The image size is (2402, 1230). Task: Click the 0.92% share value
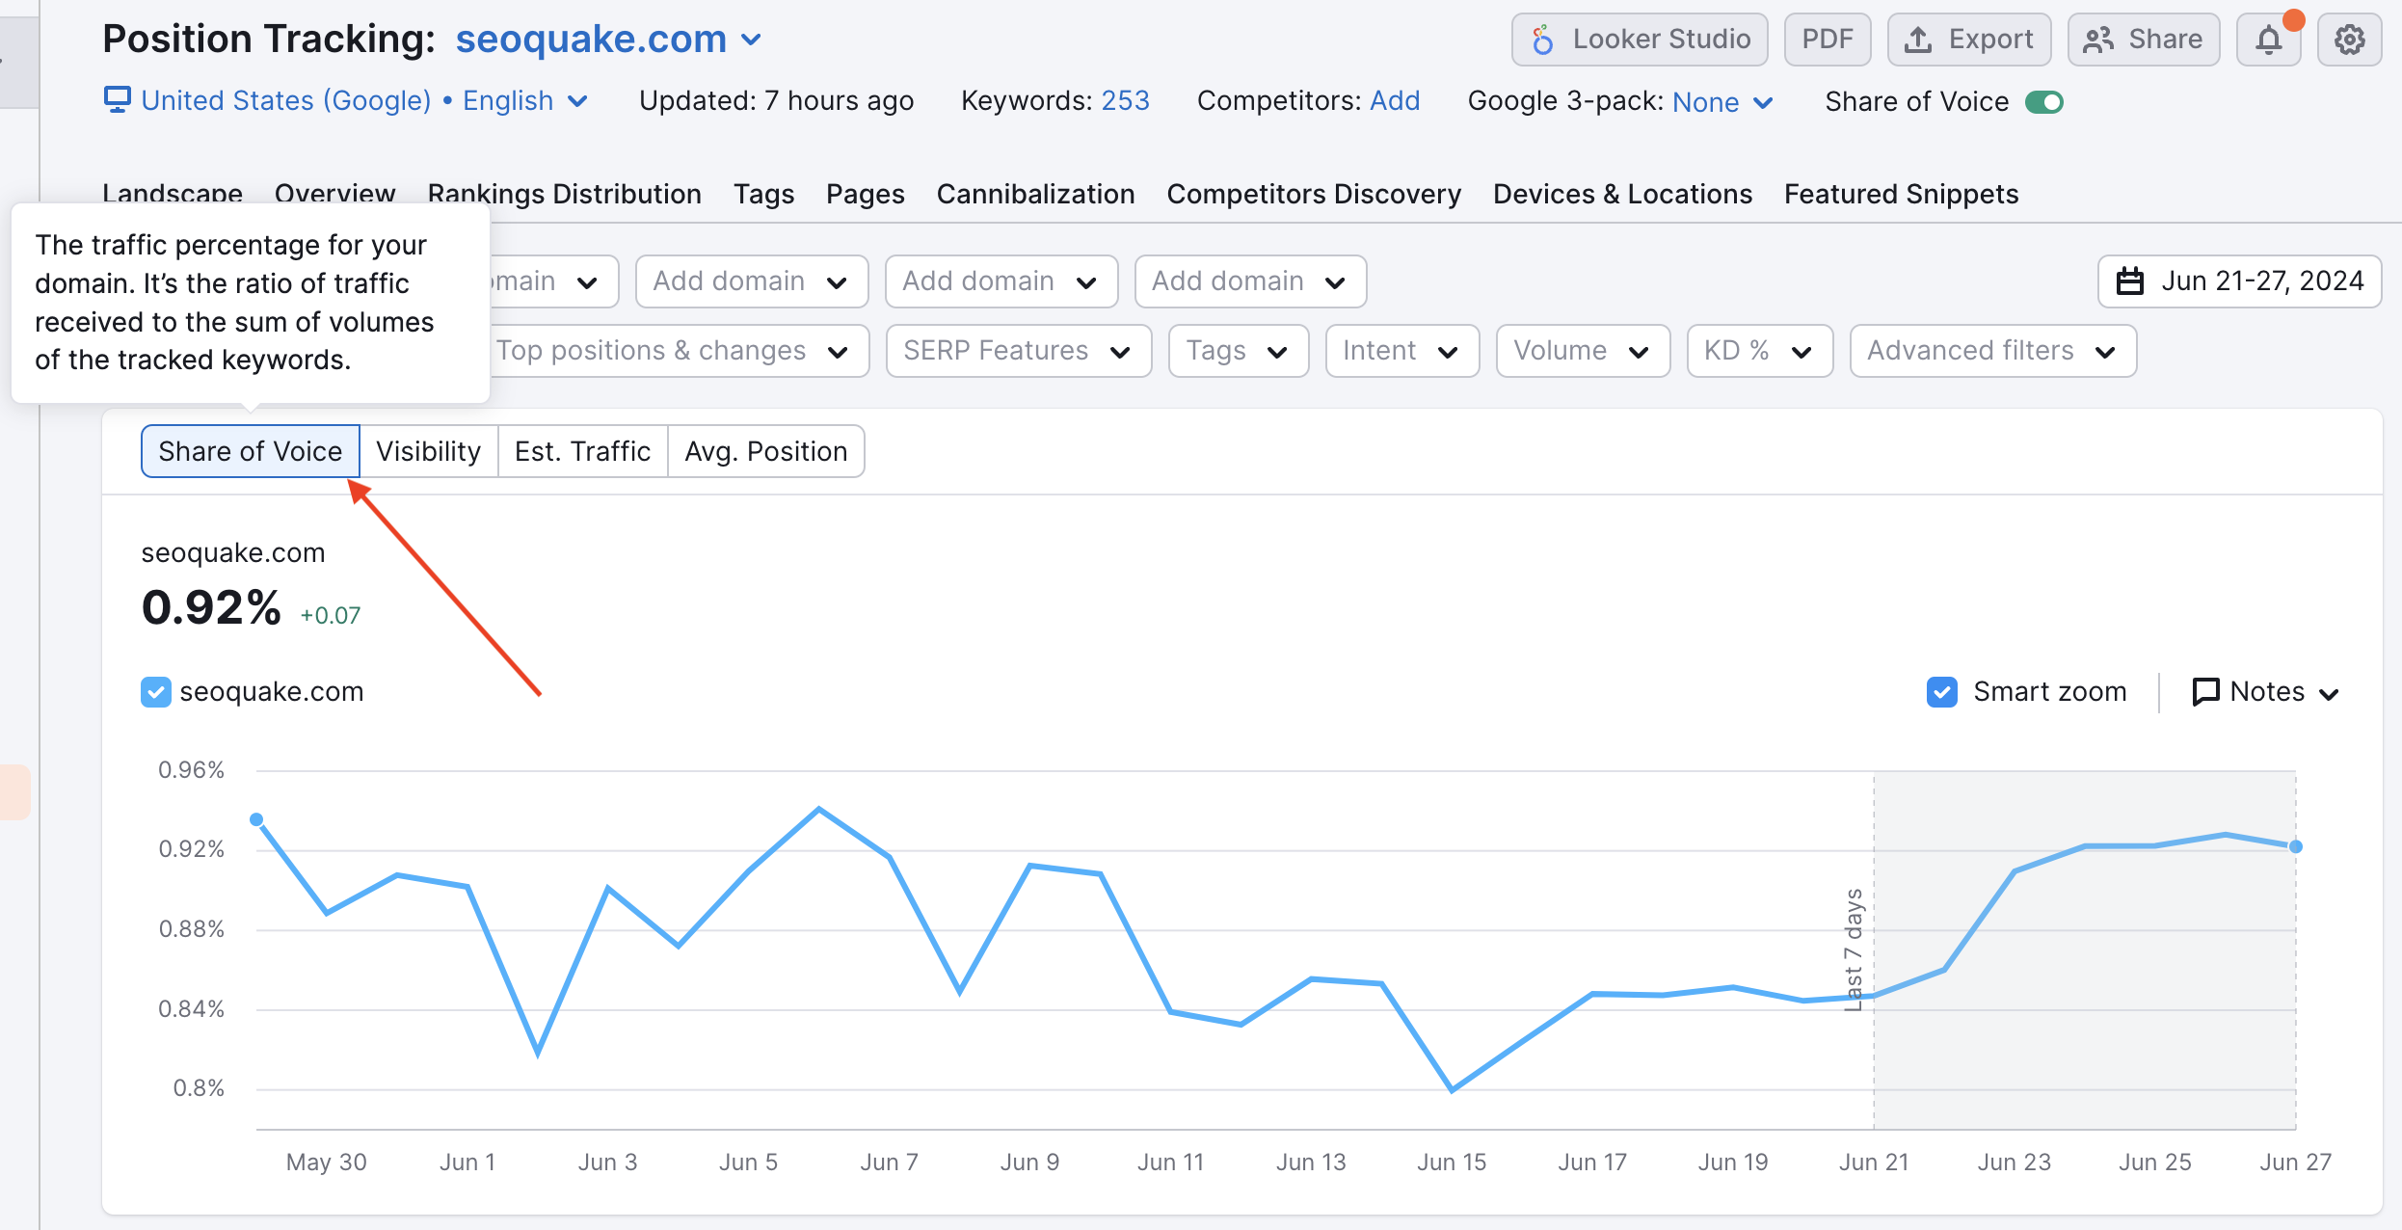click(211, 608)
